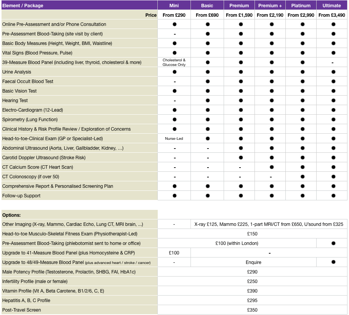This screenshot has width=349, height=315.
Task: Click the '£250' price cell
Action: click(252, 281)
